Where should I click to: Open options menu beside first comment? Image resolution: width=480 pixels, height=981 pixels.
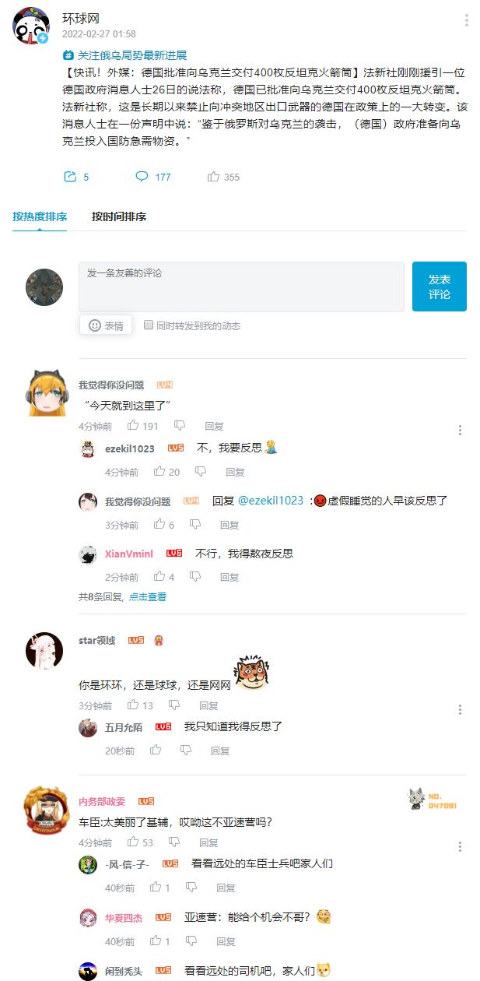(461, 430)
